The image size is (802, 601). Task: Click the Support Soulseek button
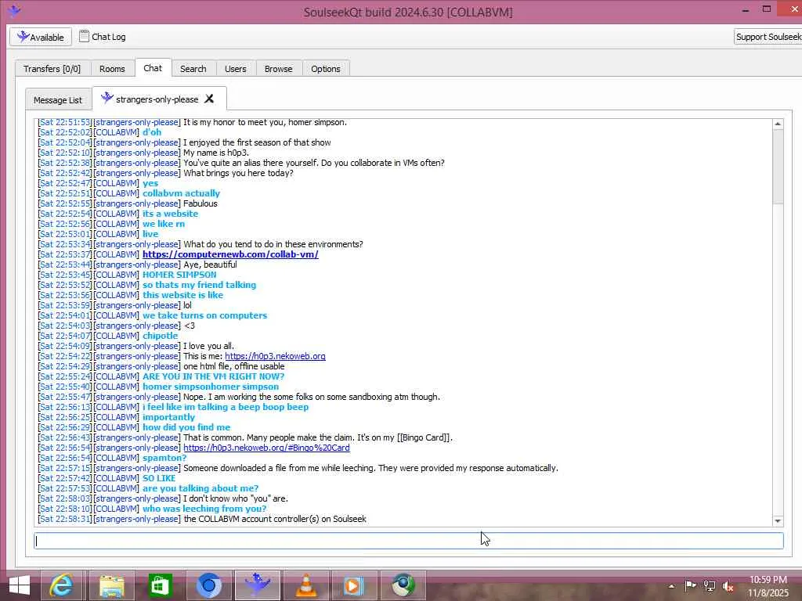[768, 37]
